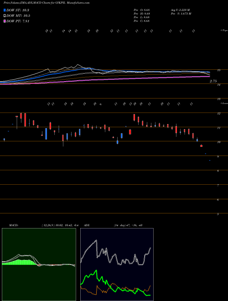228x301 pixels.
Task: Click the blue DOW ST legend swatch
Action: point(5,10)
